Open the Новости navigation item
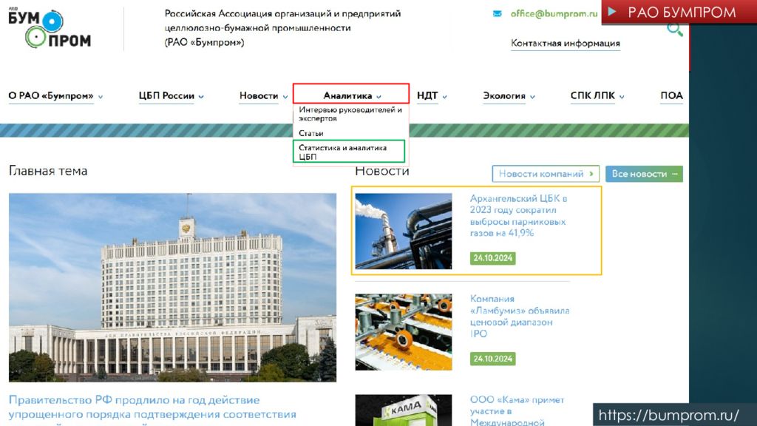Screen dimensions: 757x426 [259, 95]
